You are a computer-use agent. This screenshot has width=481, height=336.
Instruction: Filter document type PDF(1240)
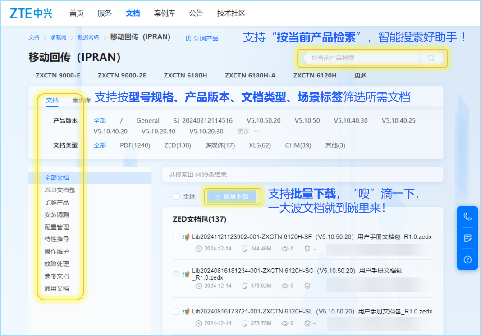[135, 145]
